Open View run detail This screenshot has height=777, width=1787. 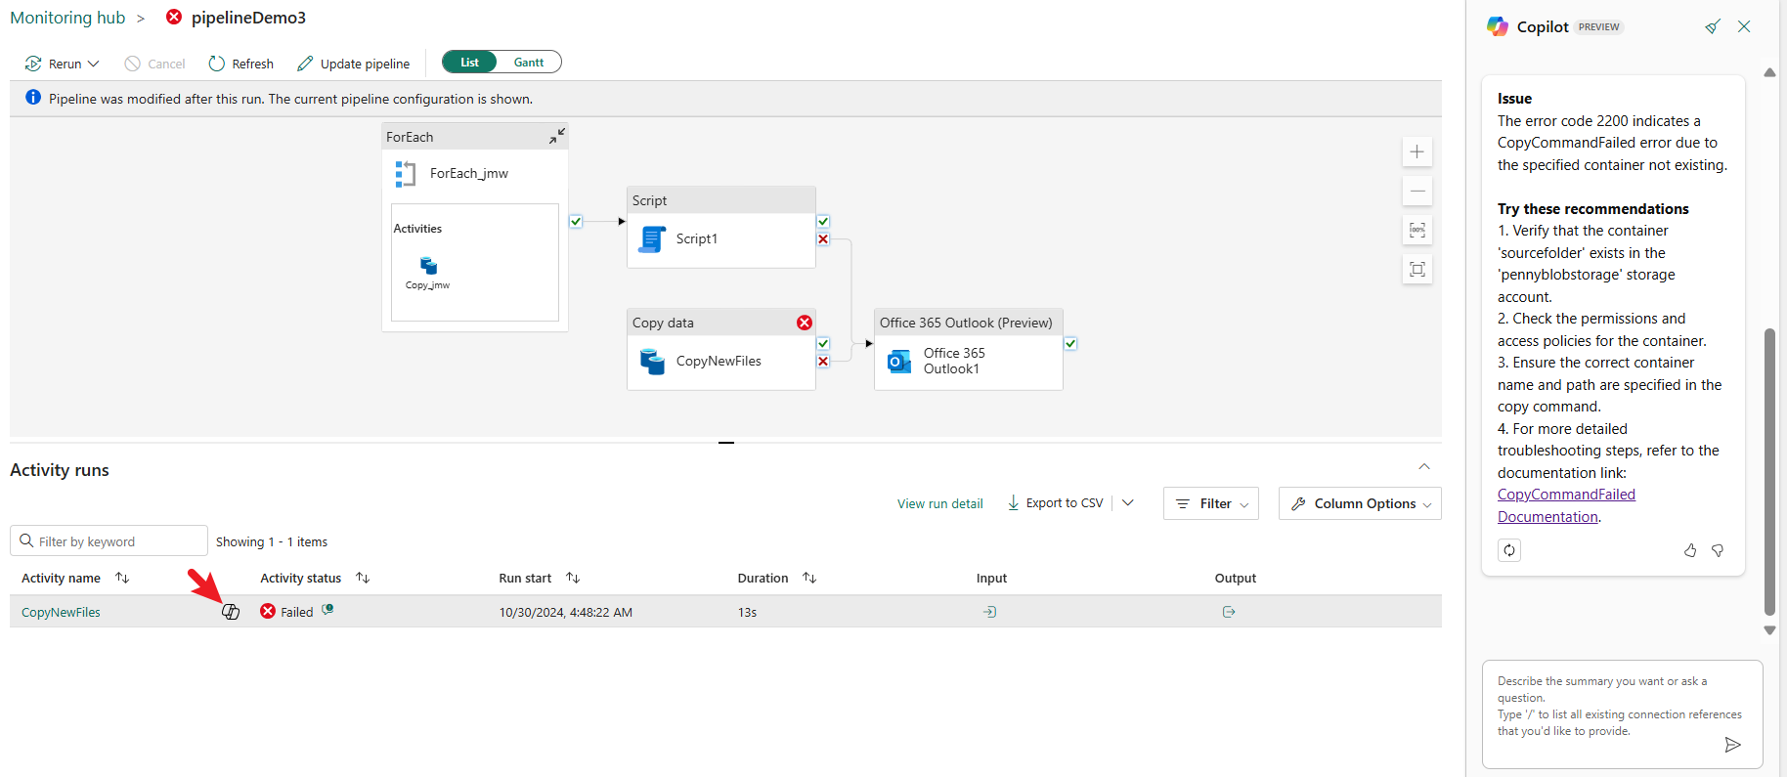click(x=940, y=503)
